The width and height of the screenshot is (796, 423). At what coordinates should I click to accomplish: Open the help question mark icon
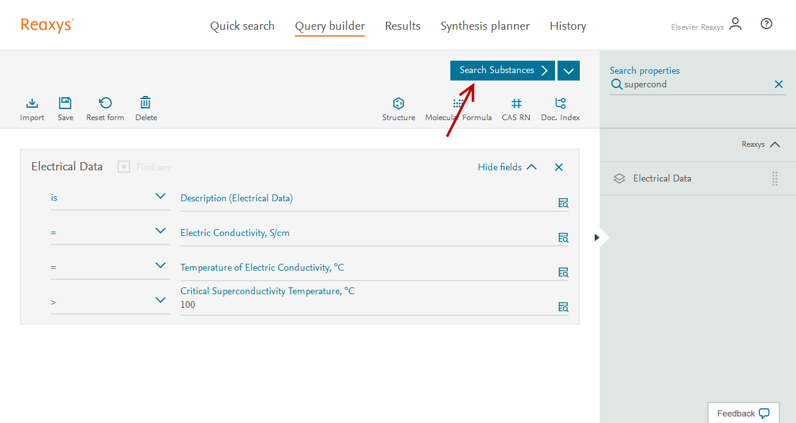point(766,24)
